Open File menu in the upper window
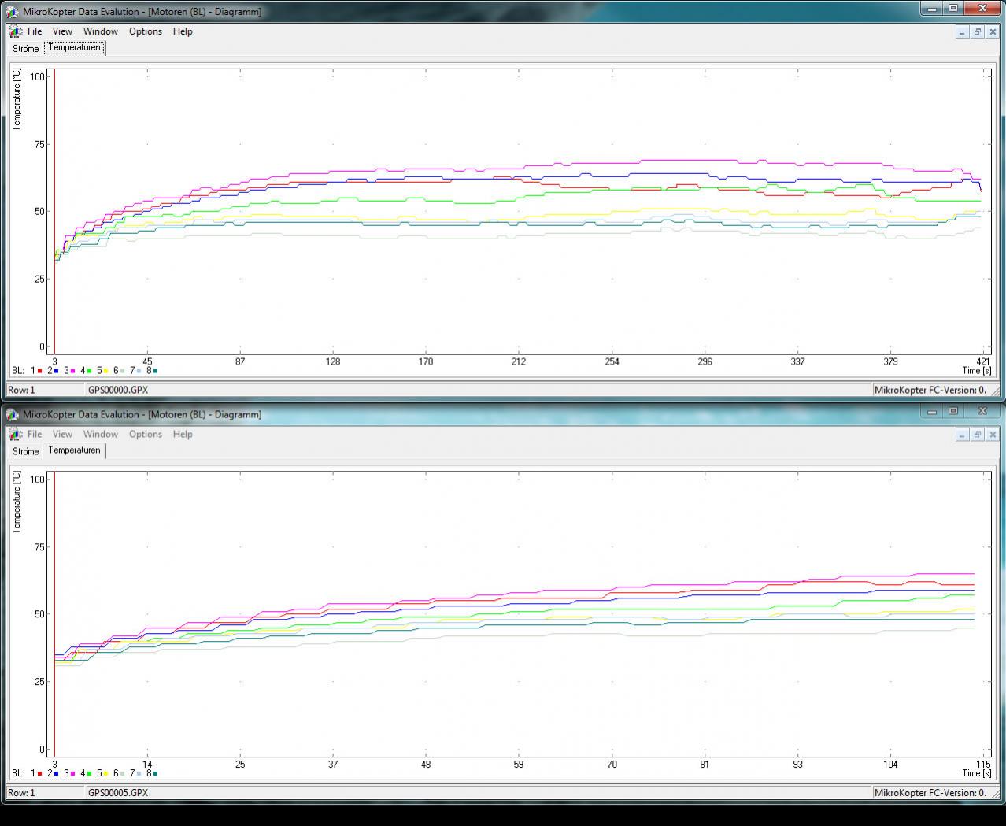Screen dimensions: 1006x826 [34, 31]
